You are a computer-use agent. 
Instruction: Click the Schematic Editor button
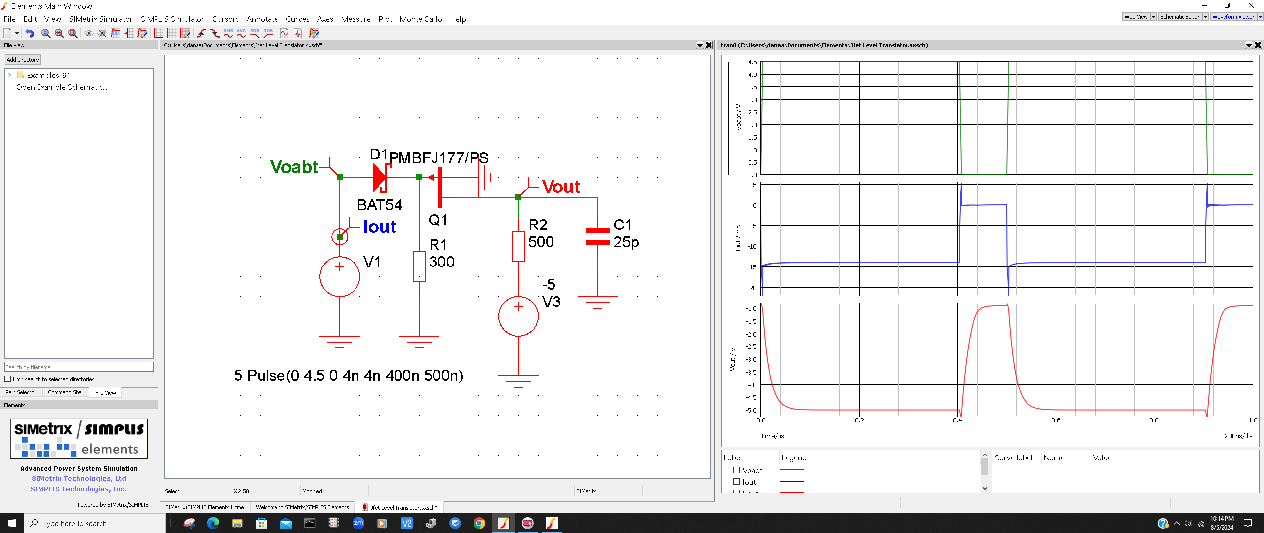(1180, 17)
